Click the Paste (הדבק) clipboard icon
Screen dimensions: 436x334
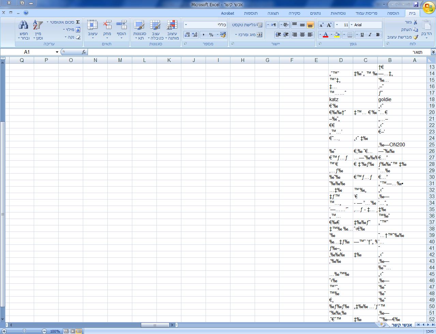click(426, 25)
